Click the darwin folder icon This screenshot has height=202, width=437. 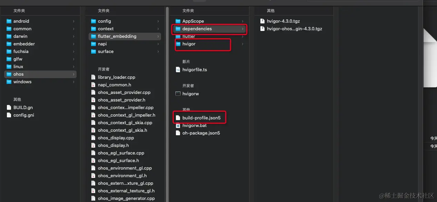[9, 36]
